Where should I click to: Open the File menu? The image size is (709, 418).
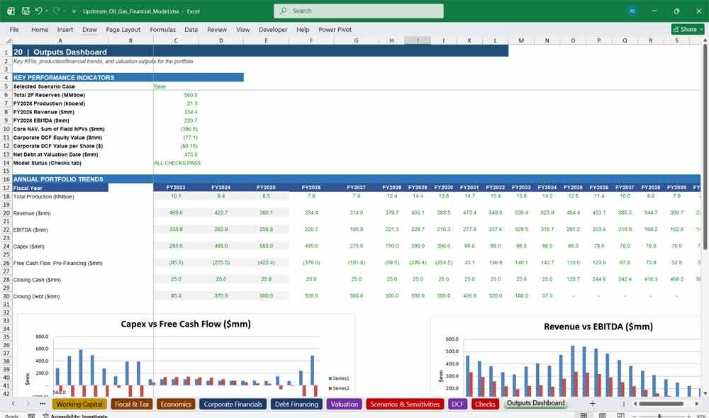[x=14, y=29]
